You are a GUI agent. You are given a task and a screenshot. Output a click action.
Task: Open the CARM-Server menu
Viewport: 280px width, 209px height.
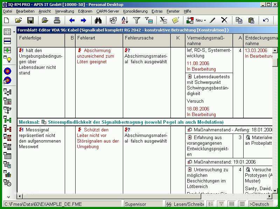(108, 11)
